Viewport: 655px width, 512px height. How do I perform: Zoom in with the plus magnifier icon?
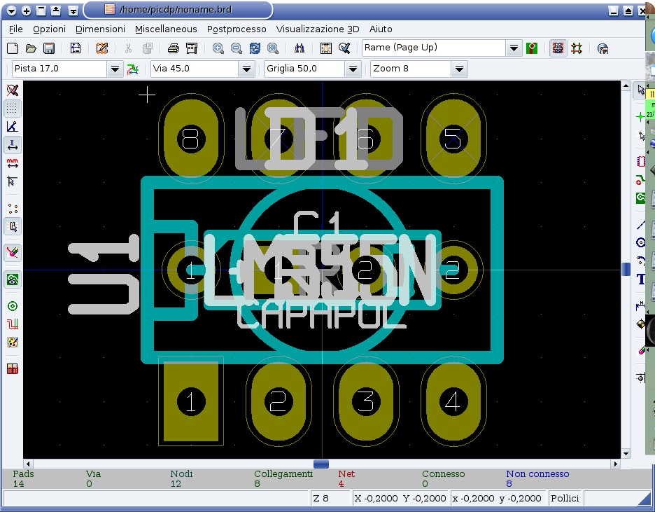point(218,48)
